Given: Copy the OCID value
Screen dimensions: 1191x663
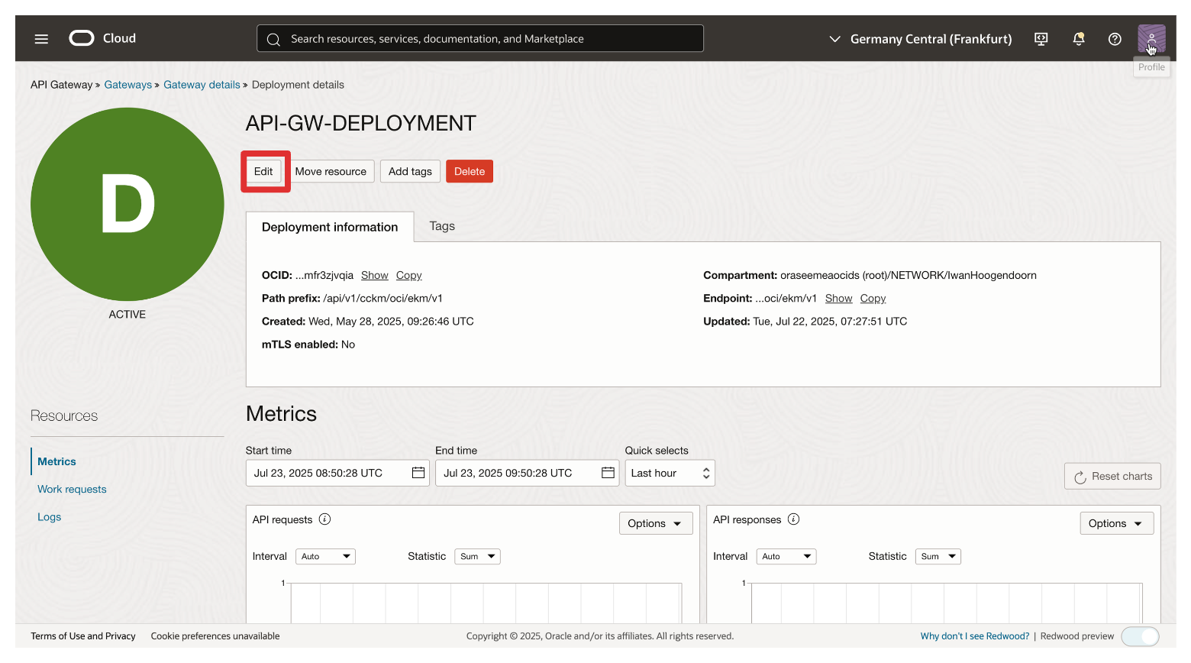Looking at the screenshot, I should [x=408, y=275].
